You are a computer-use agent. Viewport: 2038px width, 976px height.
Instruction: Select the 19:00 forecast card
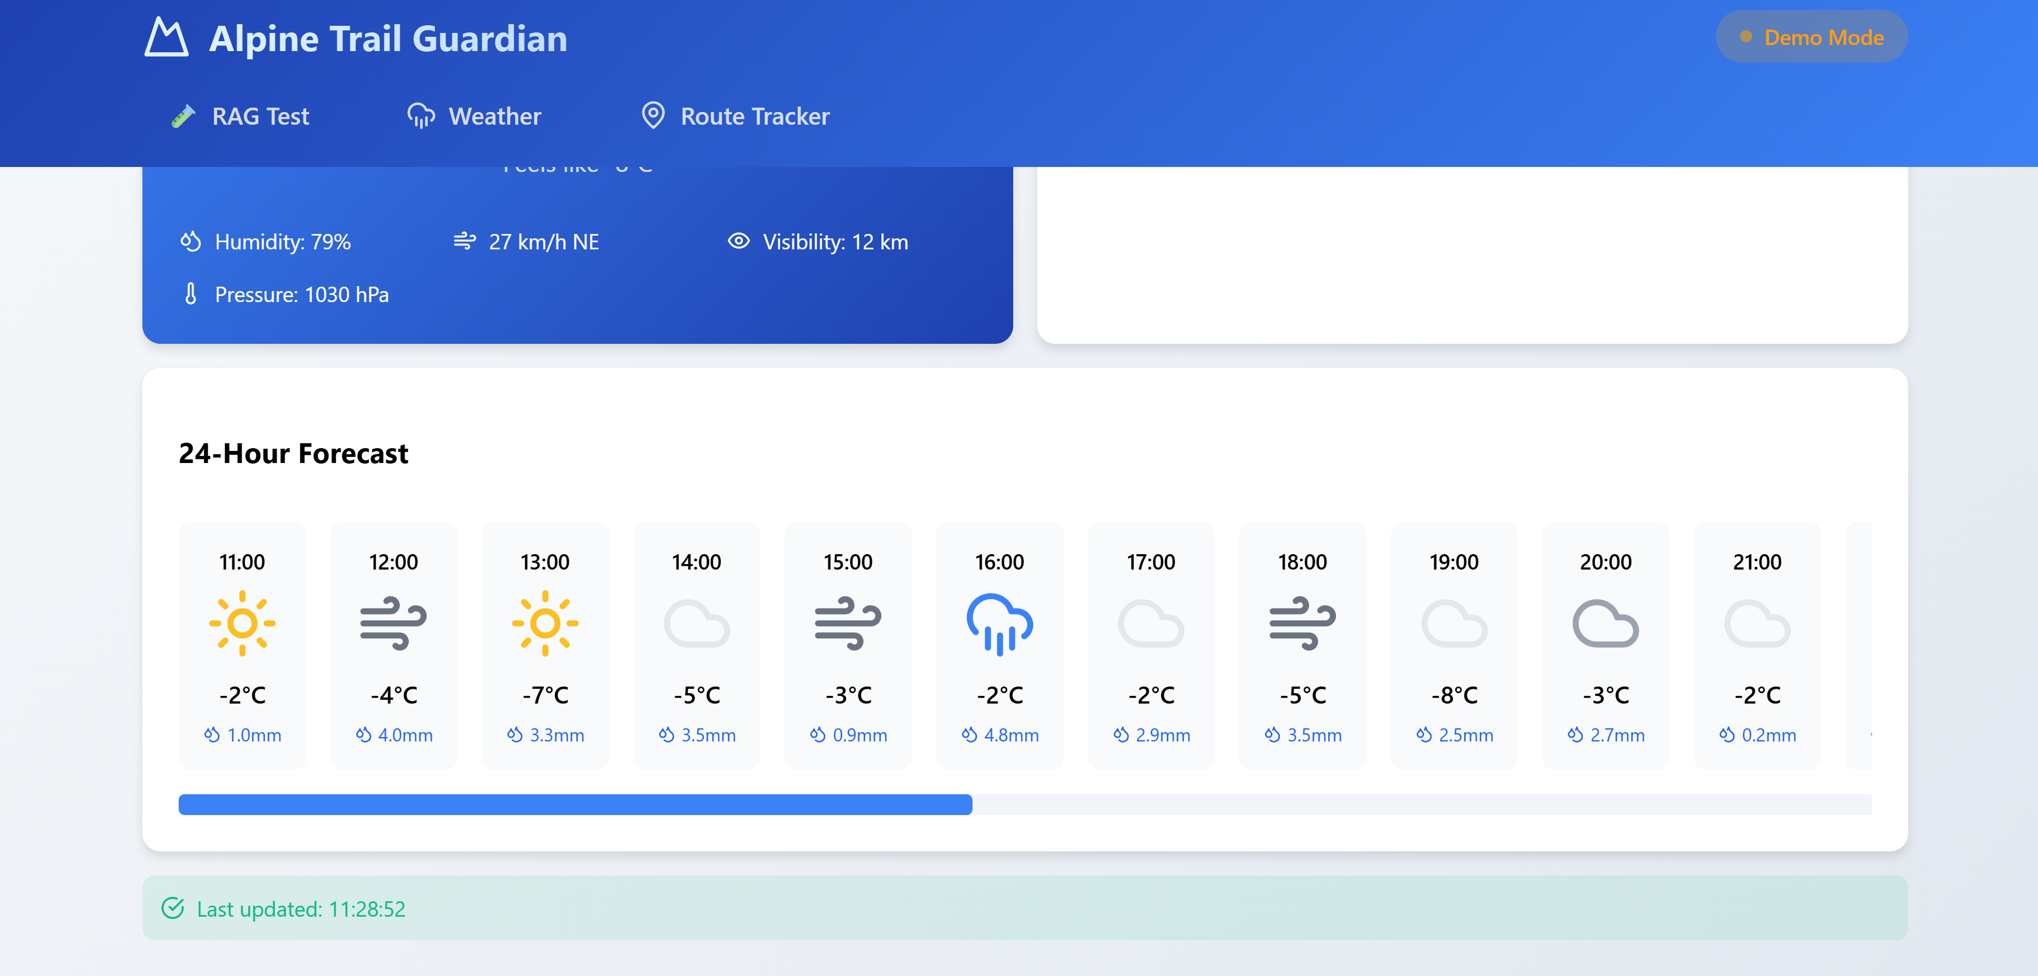tap(1454, 645)
